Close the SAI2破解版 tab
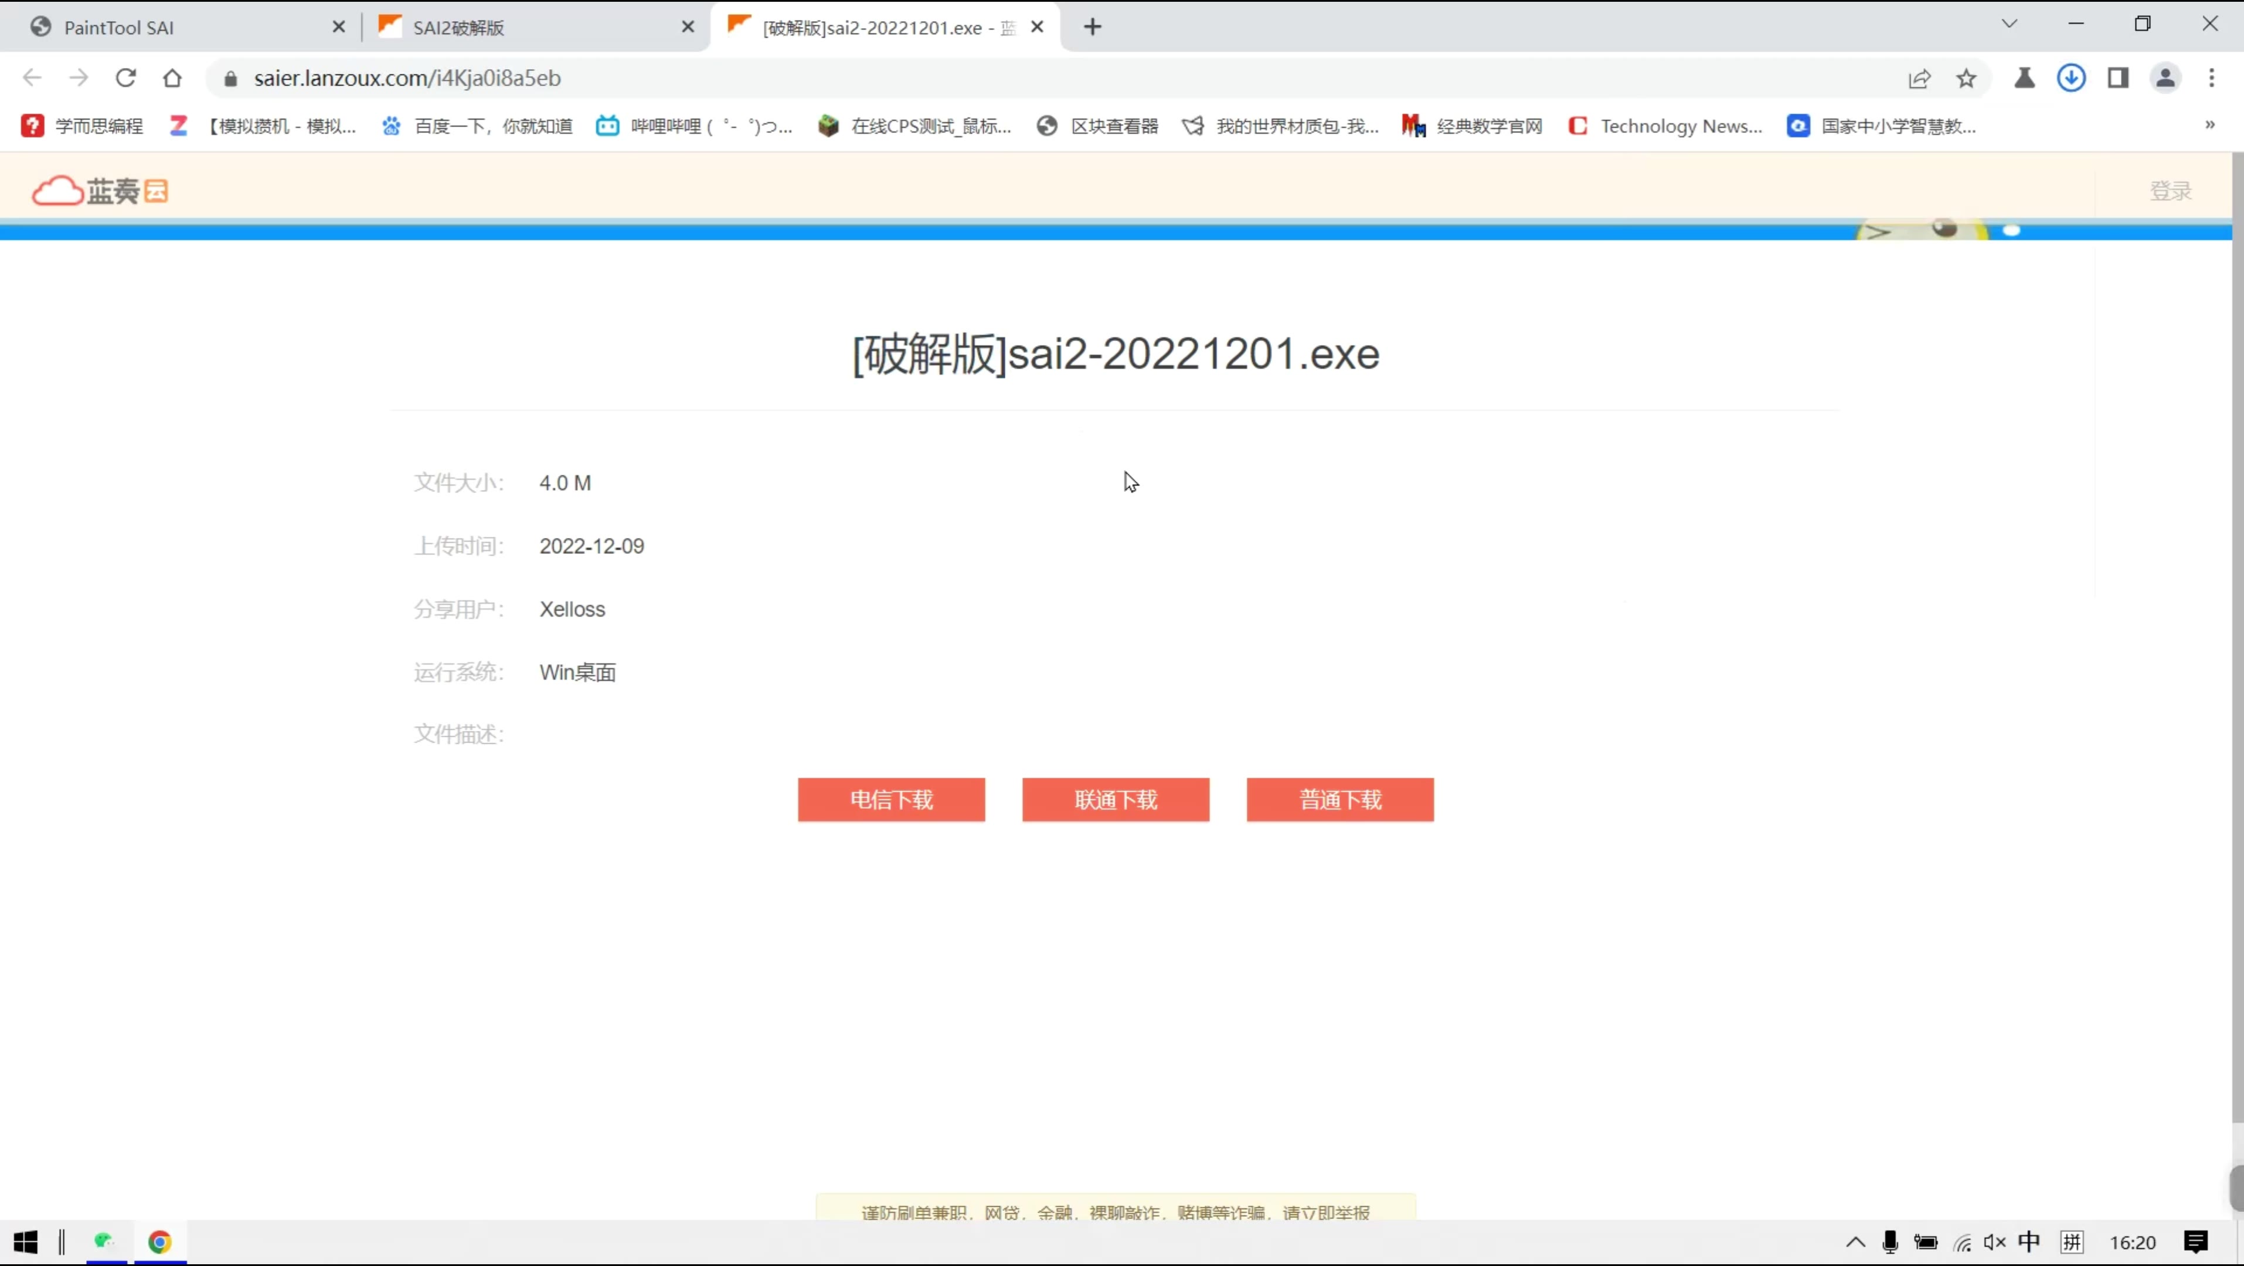 pos(687,27)
